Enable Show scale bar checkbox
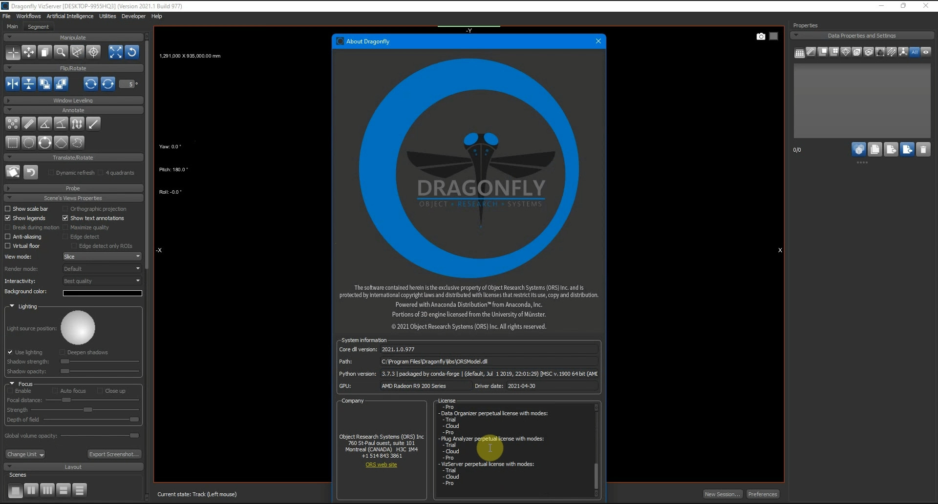This screenshot has width=938, height=504. tap(8, 209)
